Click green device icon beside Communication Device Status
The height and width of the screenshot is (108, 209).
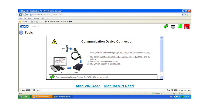point(52,77)
